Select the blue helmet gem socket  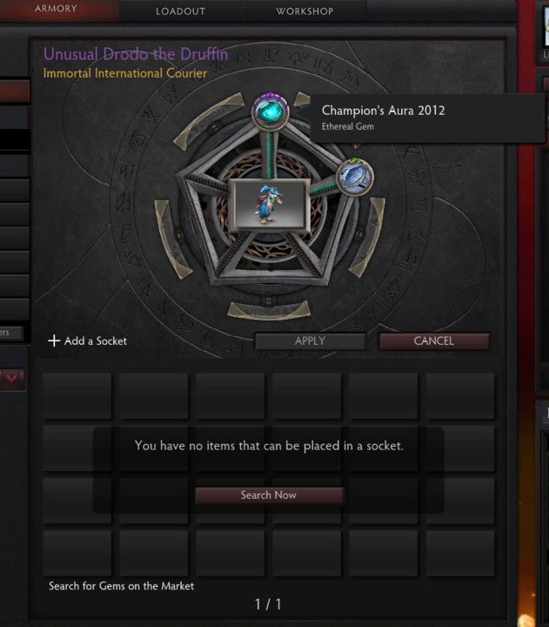coord(355,177)
